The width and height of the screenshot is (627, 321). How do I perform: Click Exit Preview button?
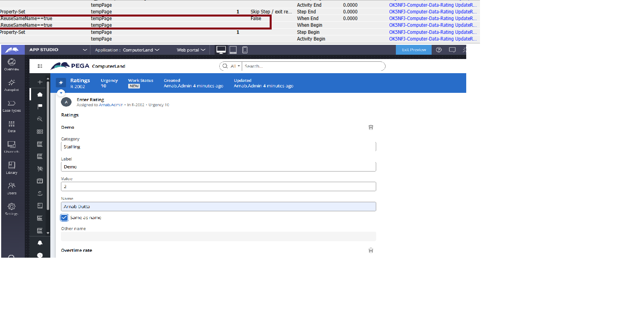tap(414, 50)
